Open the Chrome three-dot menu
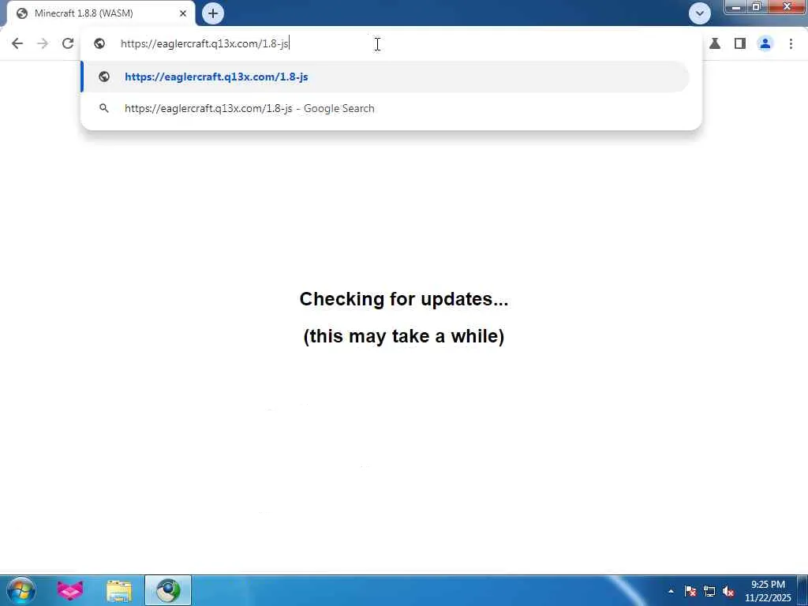 click(x=791, y=44)
